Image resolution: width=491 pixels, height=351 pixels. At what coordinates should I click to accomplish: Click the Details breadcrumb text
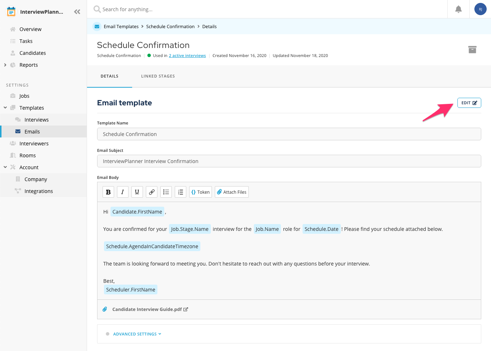point(209,26)
